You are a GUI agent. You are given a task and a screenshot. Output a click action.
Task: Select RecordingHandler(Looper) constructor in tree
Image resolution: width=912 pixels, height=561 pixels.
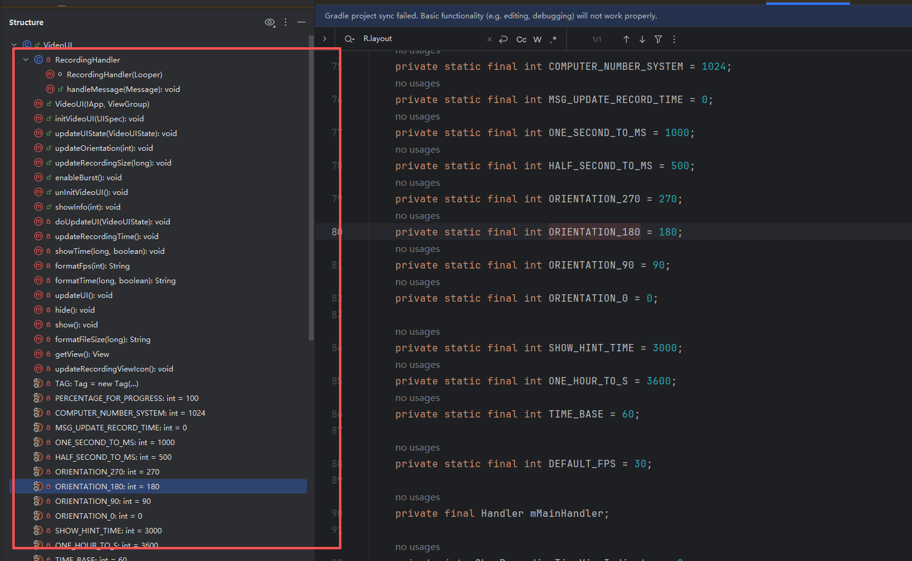(114, 74)
